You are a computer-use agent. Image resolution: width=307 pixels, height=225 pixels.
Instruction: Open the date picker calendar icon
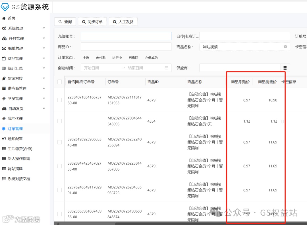[x=166, y=68]
